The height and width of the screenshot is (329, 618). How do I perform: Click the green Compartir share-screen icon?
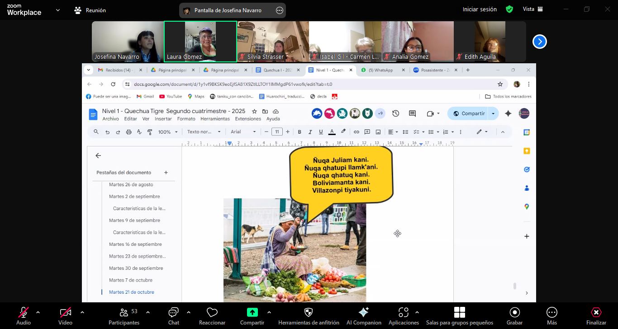[252, 313]
